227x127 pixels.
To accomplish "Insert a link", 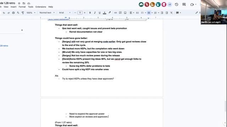I will pos(115,13).
